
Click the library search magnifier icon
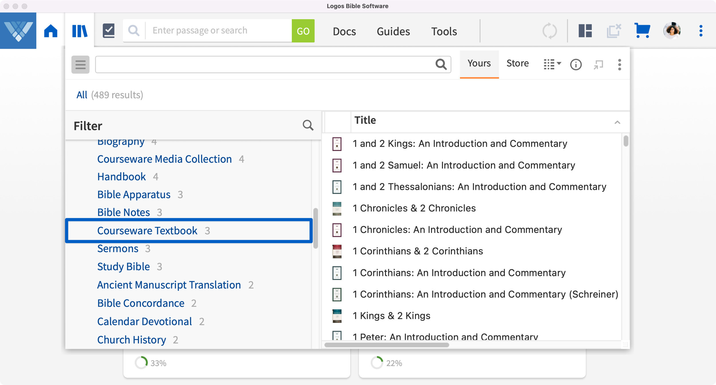click(x=441, y=64)
